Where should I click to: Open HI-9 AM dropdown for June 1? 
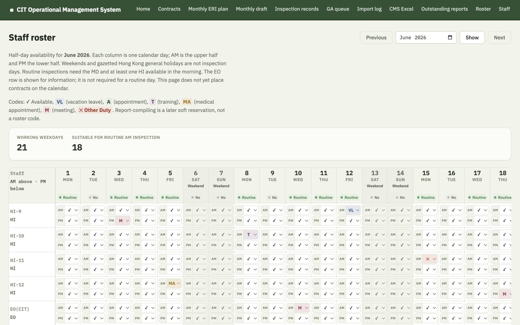(72, 210)
